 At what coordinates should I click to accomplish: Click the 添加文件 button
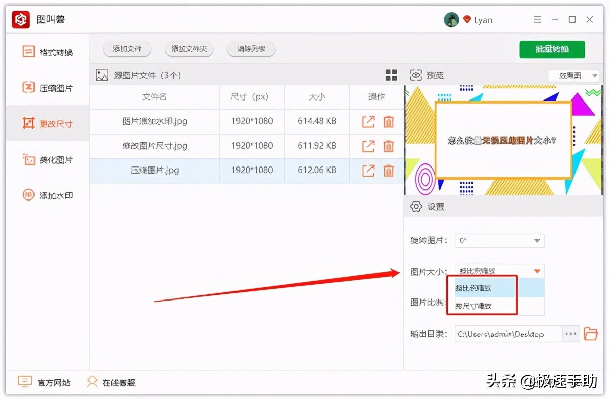[x=127, y=49]
